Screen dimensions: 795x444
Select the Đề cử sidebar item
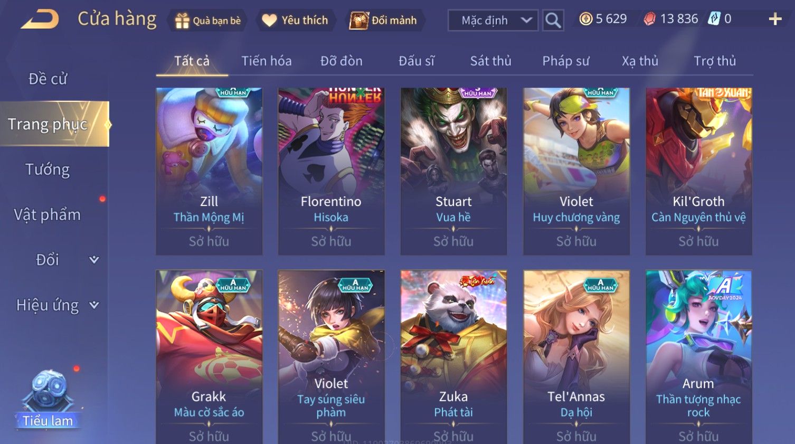[48, 79]
